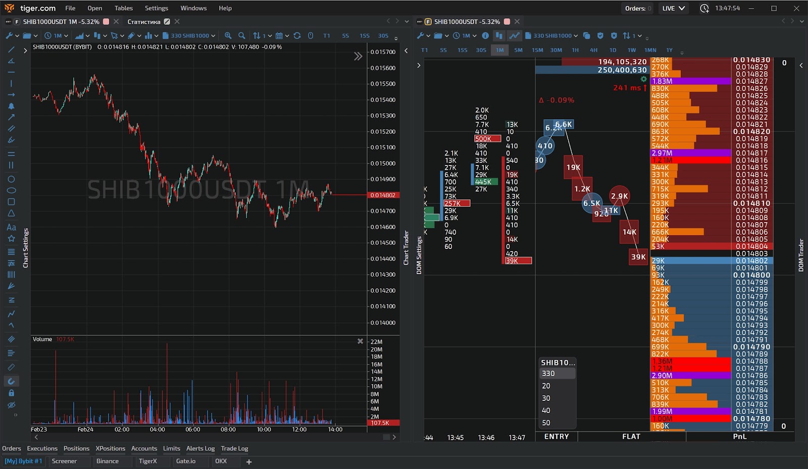Image resolution: width=808 pixels, height=469 pixels.
Task: Open chart 330 SHIB1000 volume dropdown
Action: (x=189, y=36)
